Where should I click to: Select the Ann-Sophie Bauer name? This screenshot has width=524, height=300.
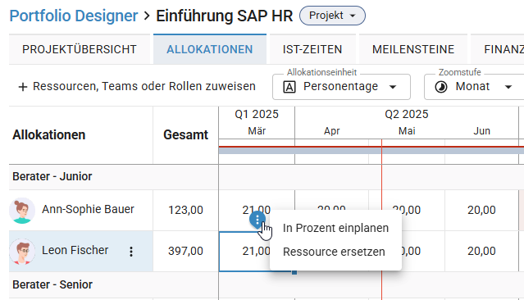(x=88, y=210)
